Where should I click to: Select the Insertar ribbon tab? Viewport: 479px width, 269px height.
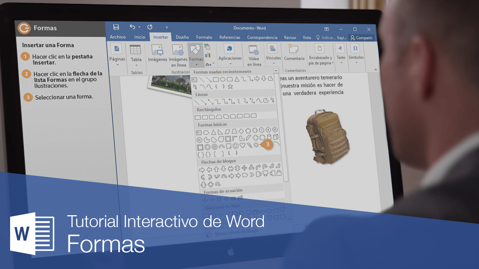pyautogui.click(x=161, y=37)
